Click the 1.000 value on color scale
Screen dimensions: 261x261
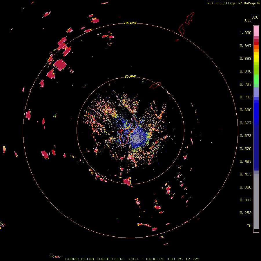click(x=246, y=32)
